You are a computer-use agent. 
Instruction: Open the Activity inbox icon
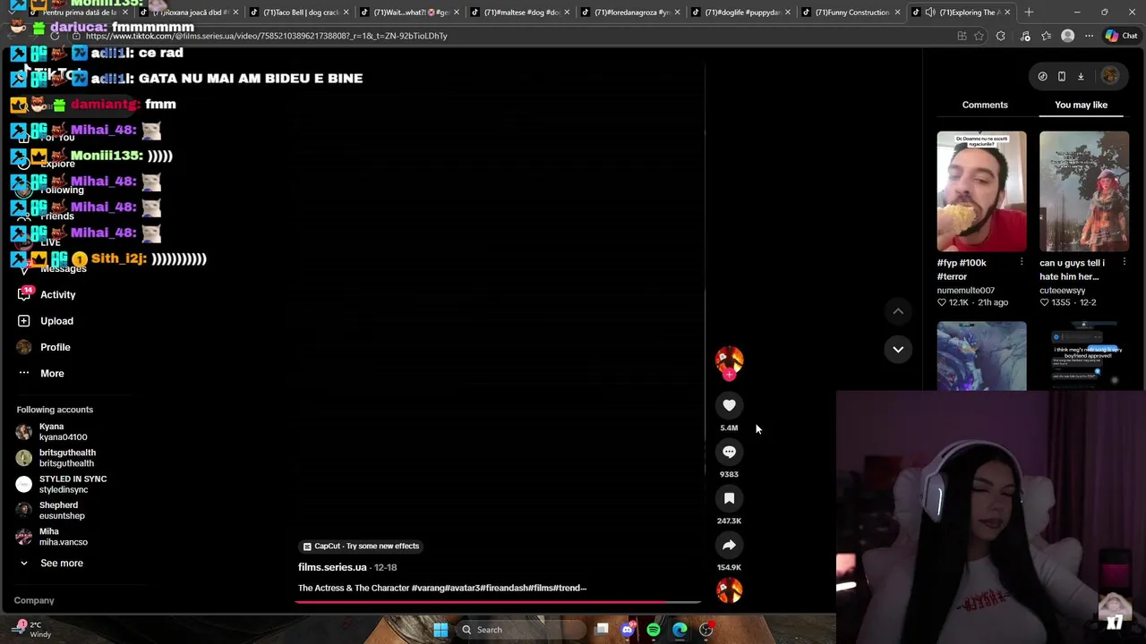tap(23, 294)
